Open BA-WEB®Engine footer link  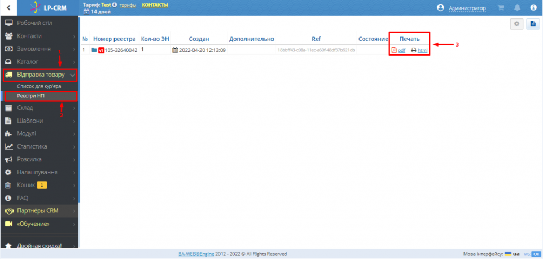click(x=196, y=254)
